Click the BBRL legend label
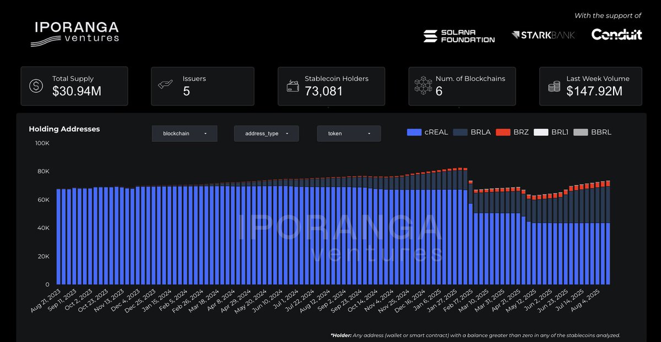The height and width of the screenshot is (342, 661). (x=601, y=133)
